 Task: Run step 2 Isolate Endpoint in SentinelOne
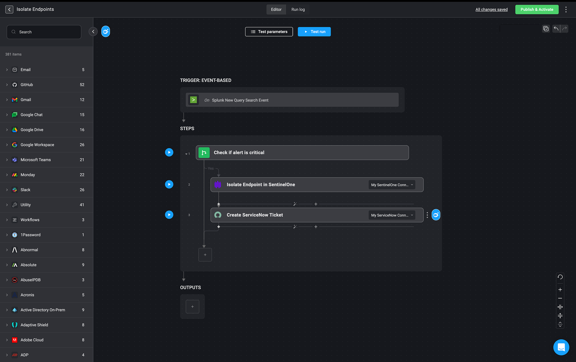(x=169, y=185)
